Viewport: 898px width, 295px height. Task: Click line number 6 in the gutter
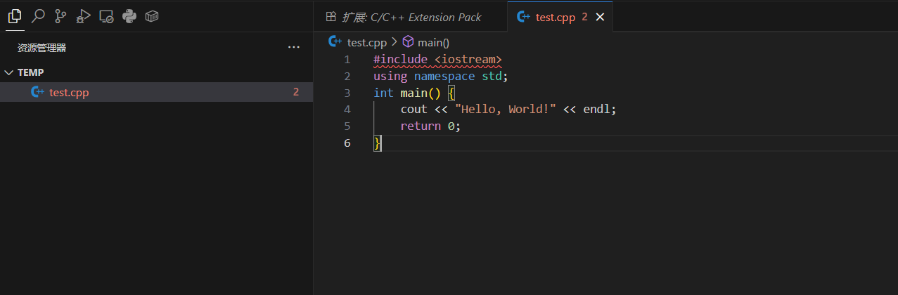point(347,143)
